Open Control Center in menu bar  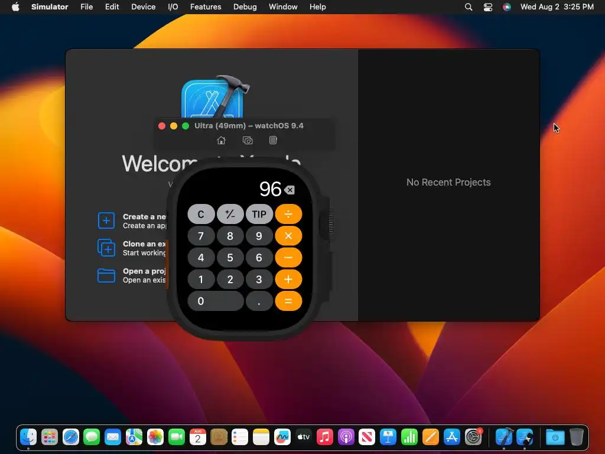[487, 7]
